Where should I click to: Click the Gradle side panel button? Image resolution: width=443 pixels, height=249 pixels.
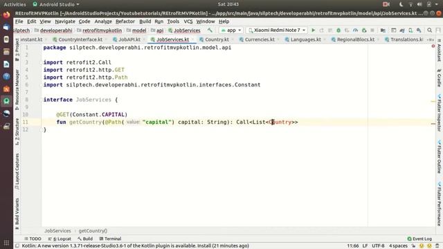(439, 77)
